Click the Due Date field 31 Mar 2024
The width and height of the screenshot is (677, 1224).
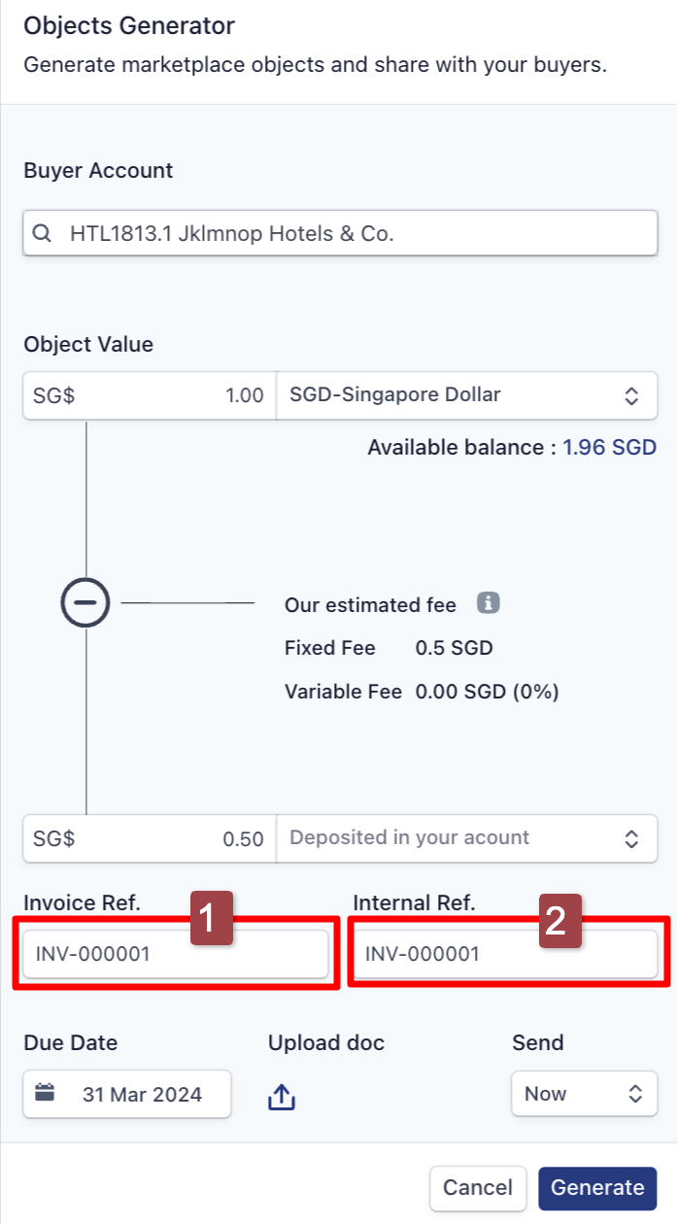tap(127, 1094)
